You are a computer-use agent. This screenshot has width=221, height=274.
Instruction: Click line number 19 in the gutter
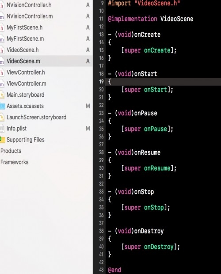pyautogui.click(x=101, y=82)
